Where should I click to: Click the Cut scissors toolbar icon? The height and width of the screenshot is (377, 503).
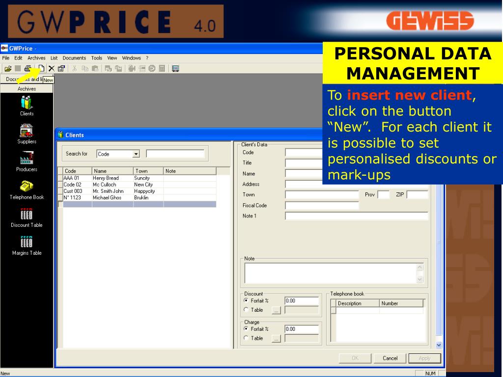coord(75,68)
